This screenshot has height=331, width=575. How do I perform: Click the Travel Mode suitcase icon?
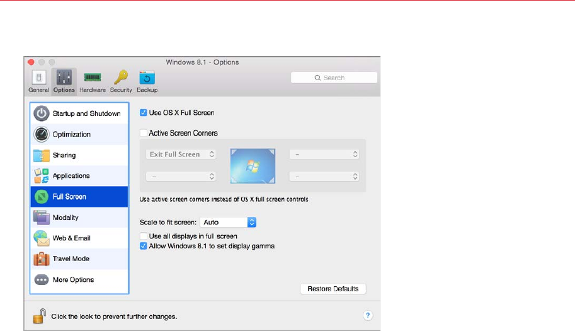click(42, 258)
